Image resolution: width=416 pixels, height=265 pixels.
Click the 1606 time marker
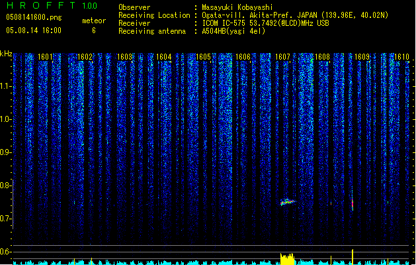(x=243, y=57)
